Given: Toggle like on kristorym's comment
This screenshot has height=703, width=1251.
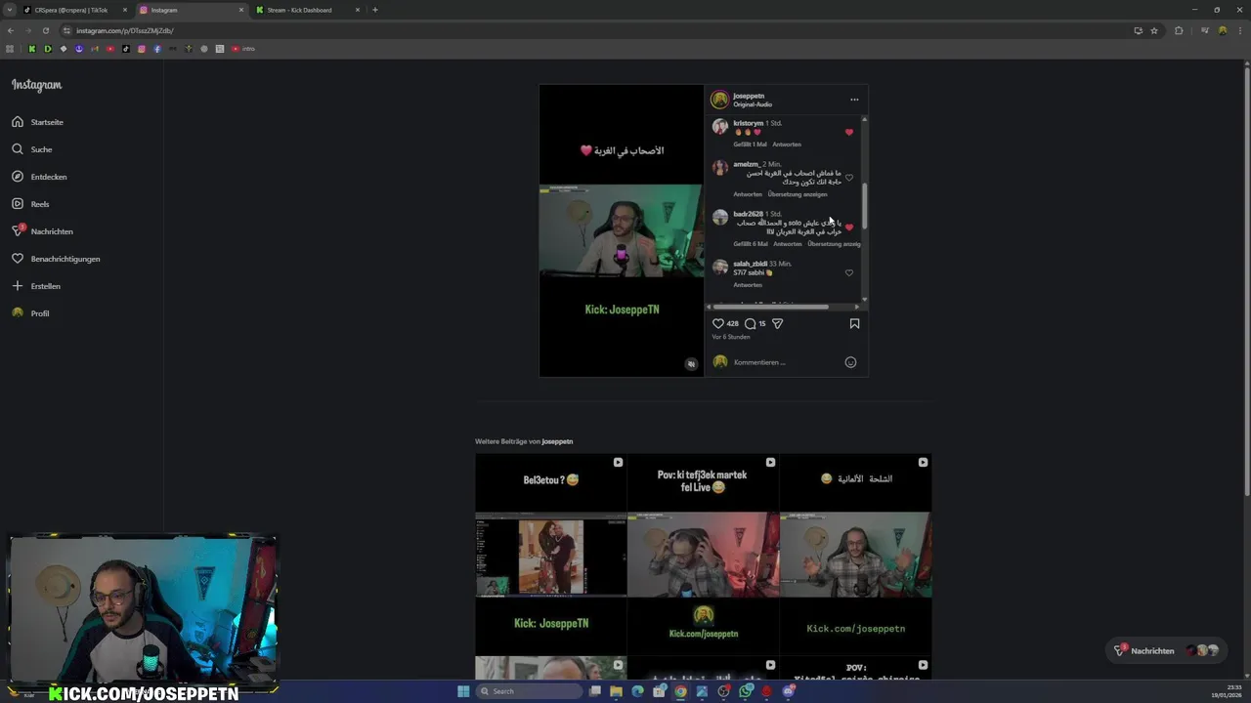Looking at the screenshot, I should click(848, 132).
